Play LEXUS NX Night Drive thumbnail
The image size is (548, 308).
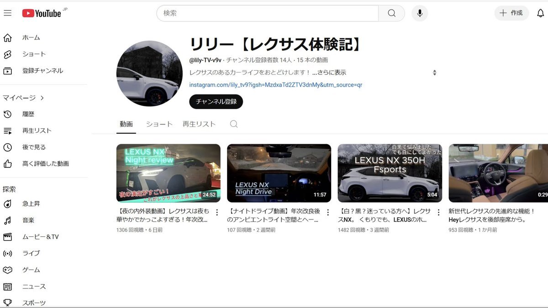pos(279,173)
